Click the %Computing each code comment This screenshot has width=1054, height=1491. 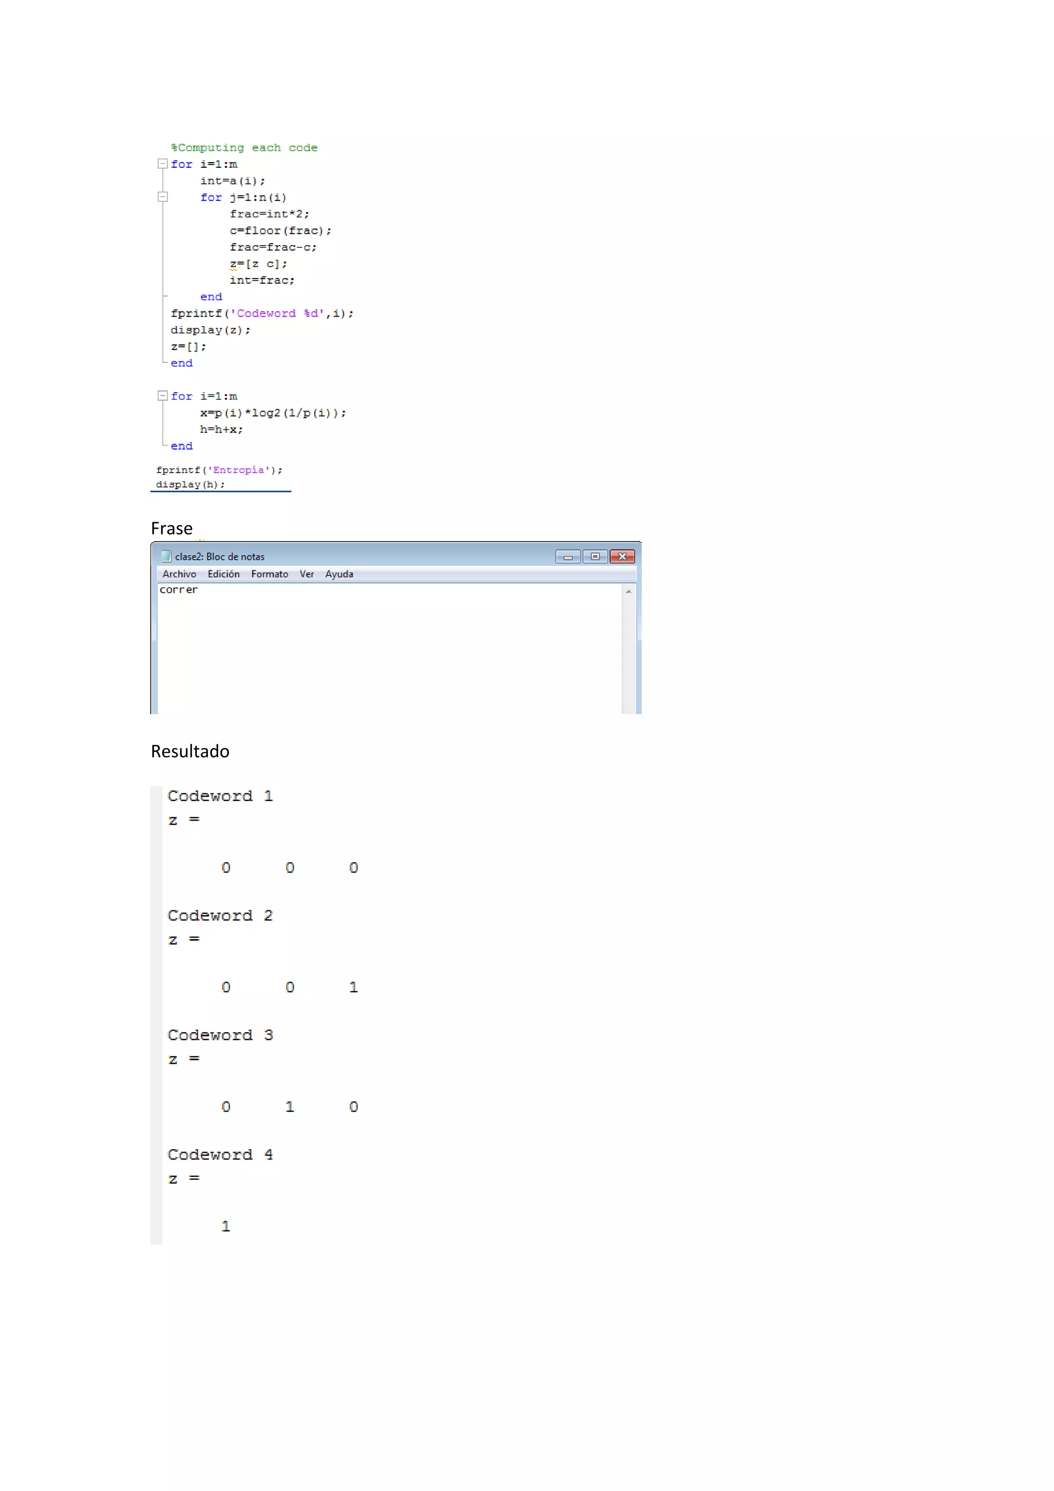(x=244, y=148)
